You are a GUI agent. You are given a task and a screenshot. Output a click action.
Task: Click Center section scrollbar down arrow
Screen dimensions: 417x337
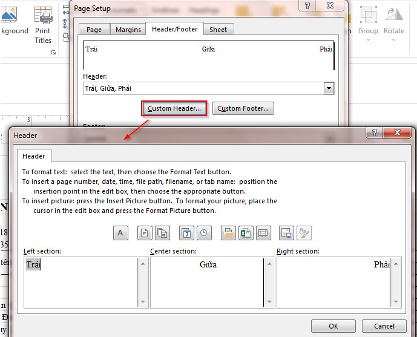point(269,302)
